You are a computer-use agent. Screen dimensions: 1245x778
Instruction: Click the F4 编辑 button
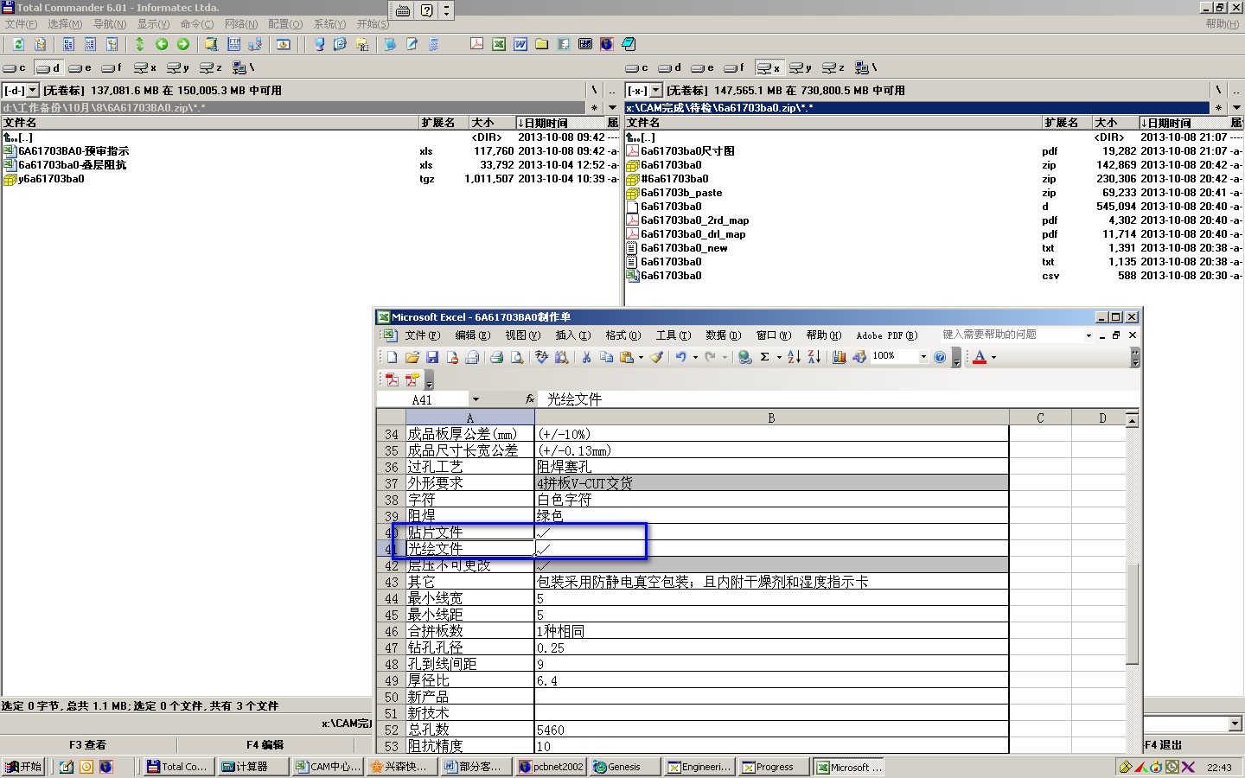265,744
